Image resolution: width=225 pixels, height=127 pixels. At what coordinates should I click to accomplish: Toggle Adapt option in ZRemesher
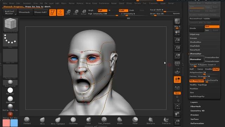point(216,69)
